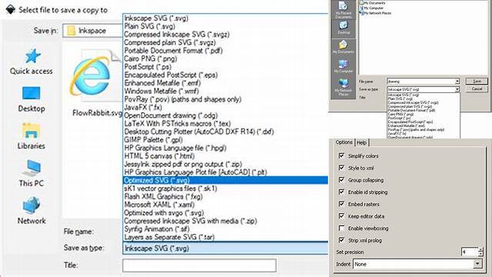Select Layers as Separate SVG (*.tar)
The width and height of the screenshot is (492, 277).
click(225, 237)
